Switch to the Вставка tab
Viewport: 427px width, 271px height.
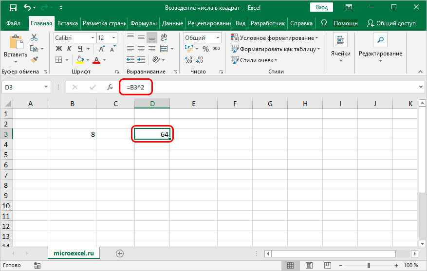(68, 23)
